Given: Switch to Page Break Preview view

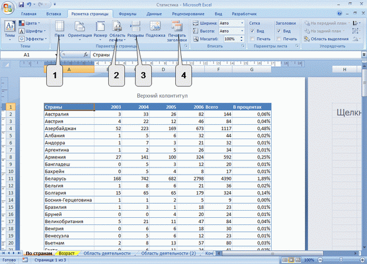Looking at the screenshot, I should (298, 260).
